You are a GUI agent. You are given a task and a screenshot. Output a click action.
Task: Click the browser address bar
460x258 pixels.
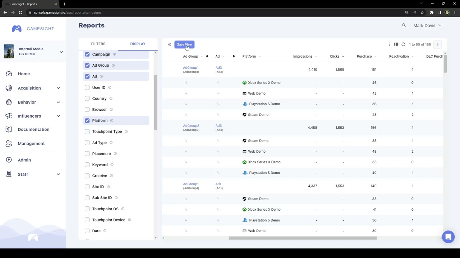pos(216,13)
